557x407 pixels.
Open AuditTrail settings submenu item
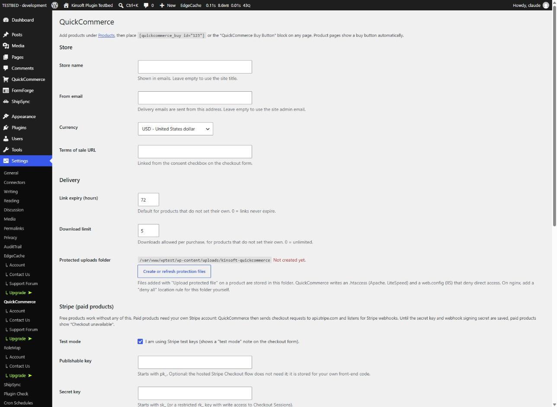pyautogui.click(x=13, y=247)
